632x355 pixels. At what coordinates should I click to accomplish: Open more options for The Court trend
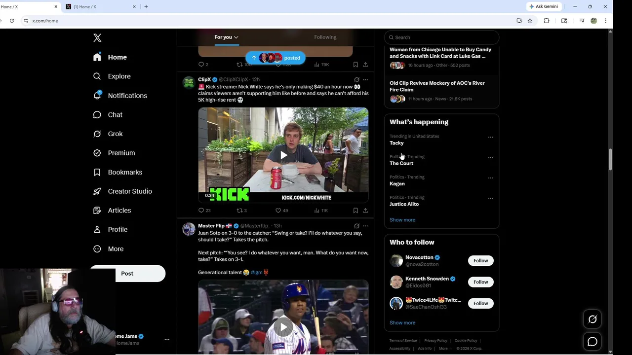coord(490,157)
